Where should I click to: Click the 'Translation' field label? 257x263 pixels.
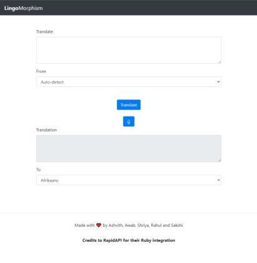point(46,130)
